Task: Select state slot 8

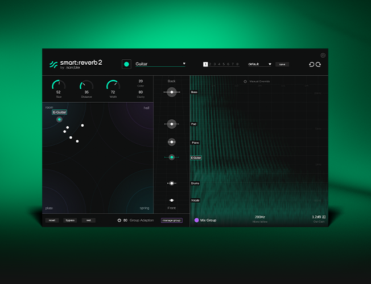Action: 237,64
